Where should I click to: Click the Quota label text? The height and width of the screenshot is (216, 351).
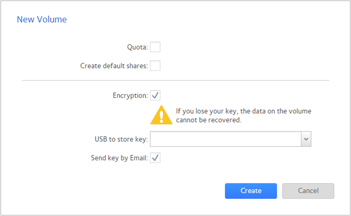coord(137,47)
